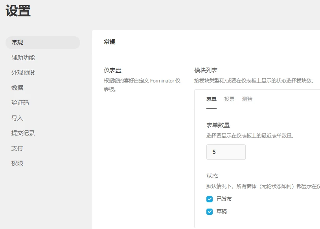
Task: Click the 模块列表 section heading
Action: [x=205, y=70]
